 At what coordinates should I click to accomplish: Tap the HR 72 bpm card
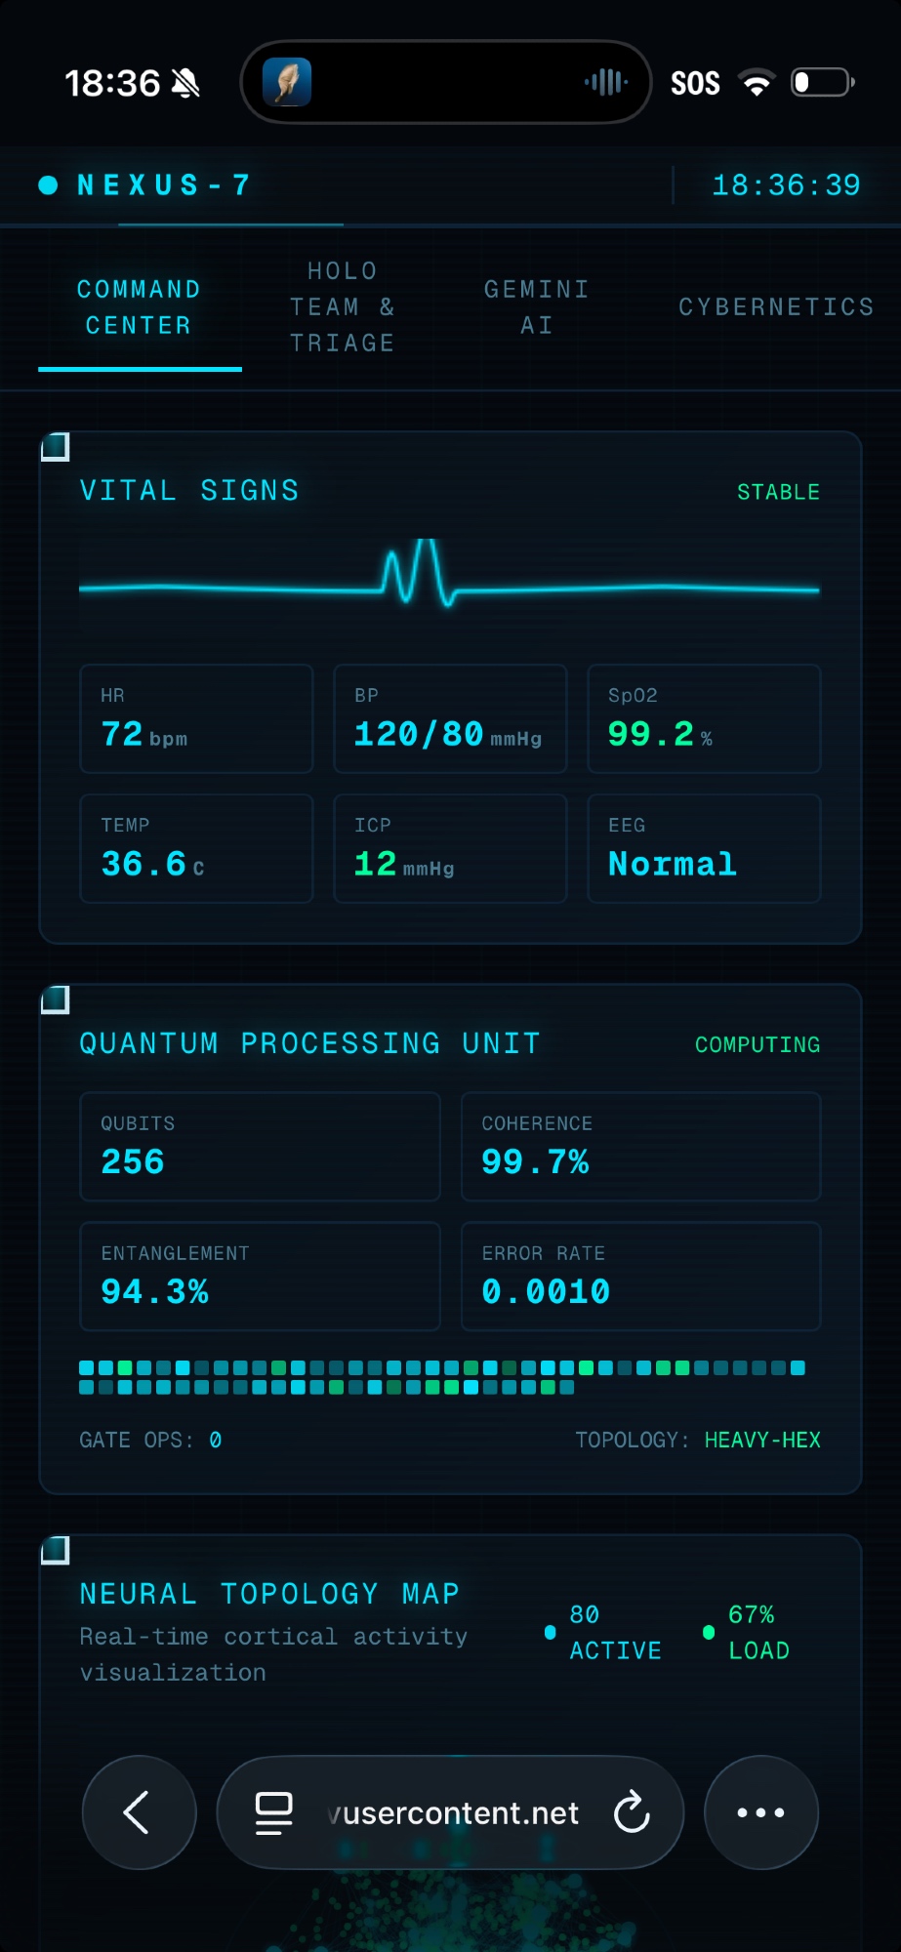[x=196, y=718]
